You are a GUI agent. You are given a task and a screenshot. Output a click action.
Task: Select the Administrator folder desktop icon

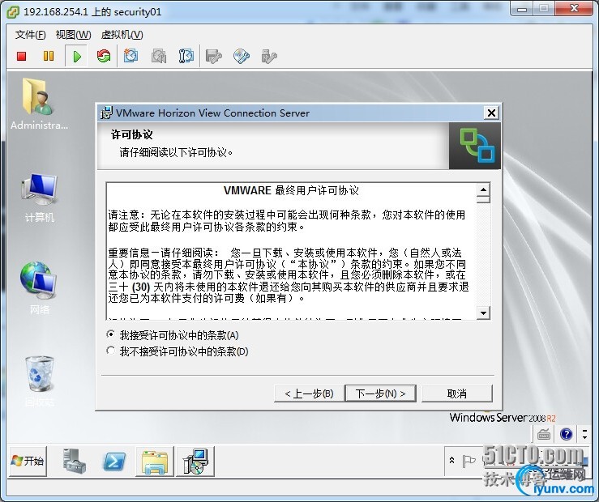[x=38, y=104]
